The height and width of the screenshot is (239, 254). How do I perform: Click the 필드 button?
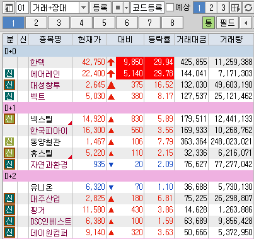coord(227,23)
